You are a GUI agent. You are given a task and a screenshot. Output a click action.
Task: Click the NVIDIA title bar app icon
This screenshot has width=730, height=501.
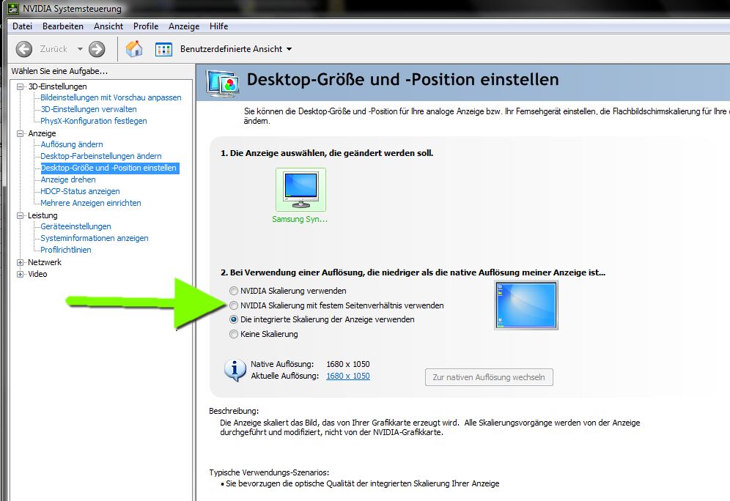13,8
